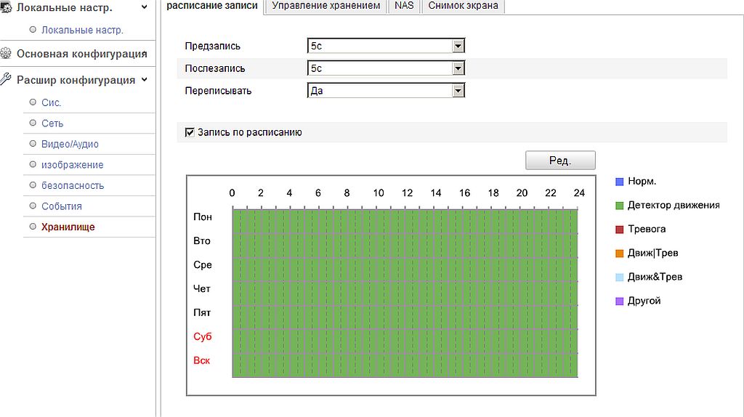Click the Суб schedule row bar
The width and height of the screenshot is (744, 417).
click(405, 341)
